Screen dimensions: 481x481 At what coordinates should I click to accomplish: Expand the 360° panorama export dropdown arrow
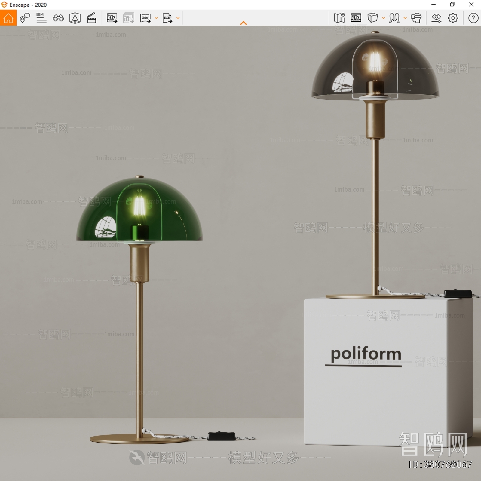(156, 18)
